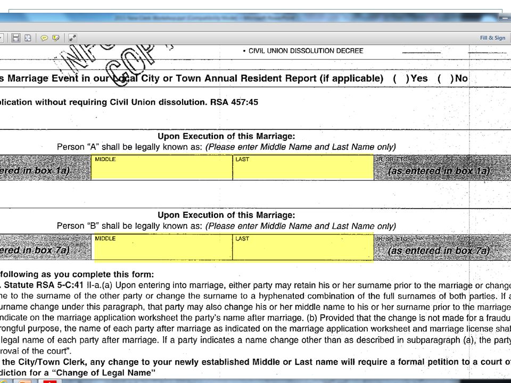Click the scrolling page display icon
Screen dimensions: 511x383
tap(15, 38)
